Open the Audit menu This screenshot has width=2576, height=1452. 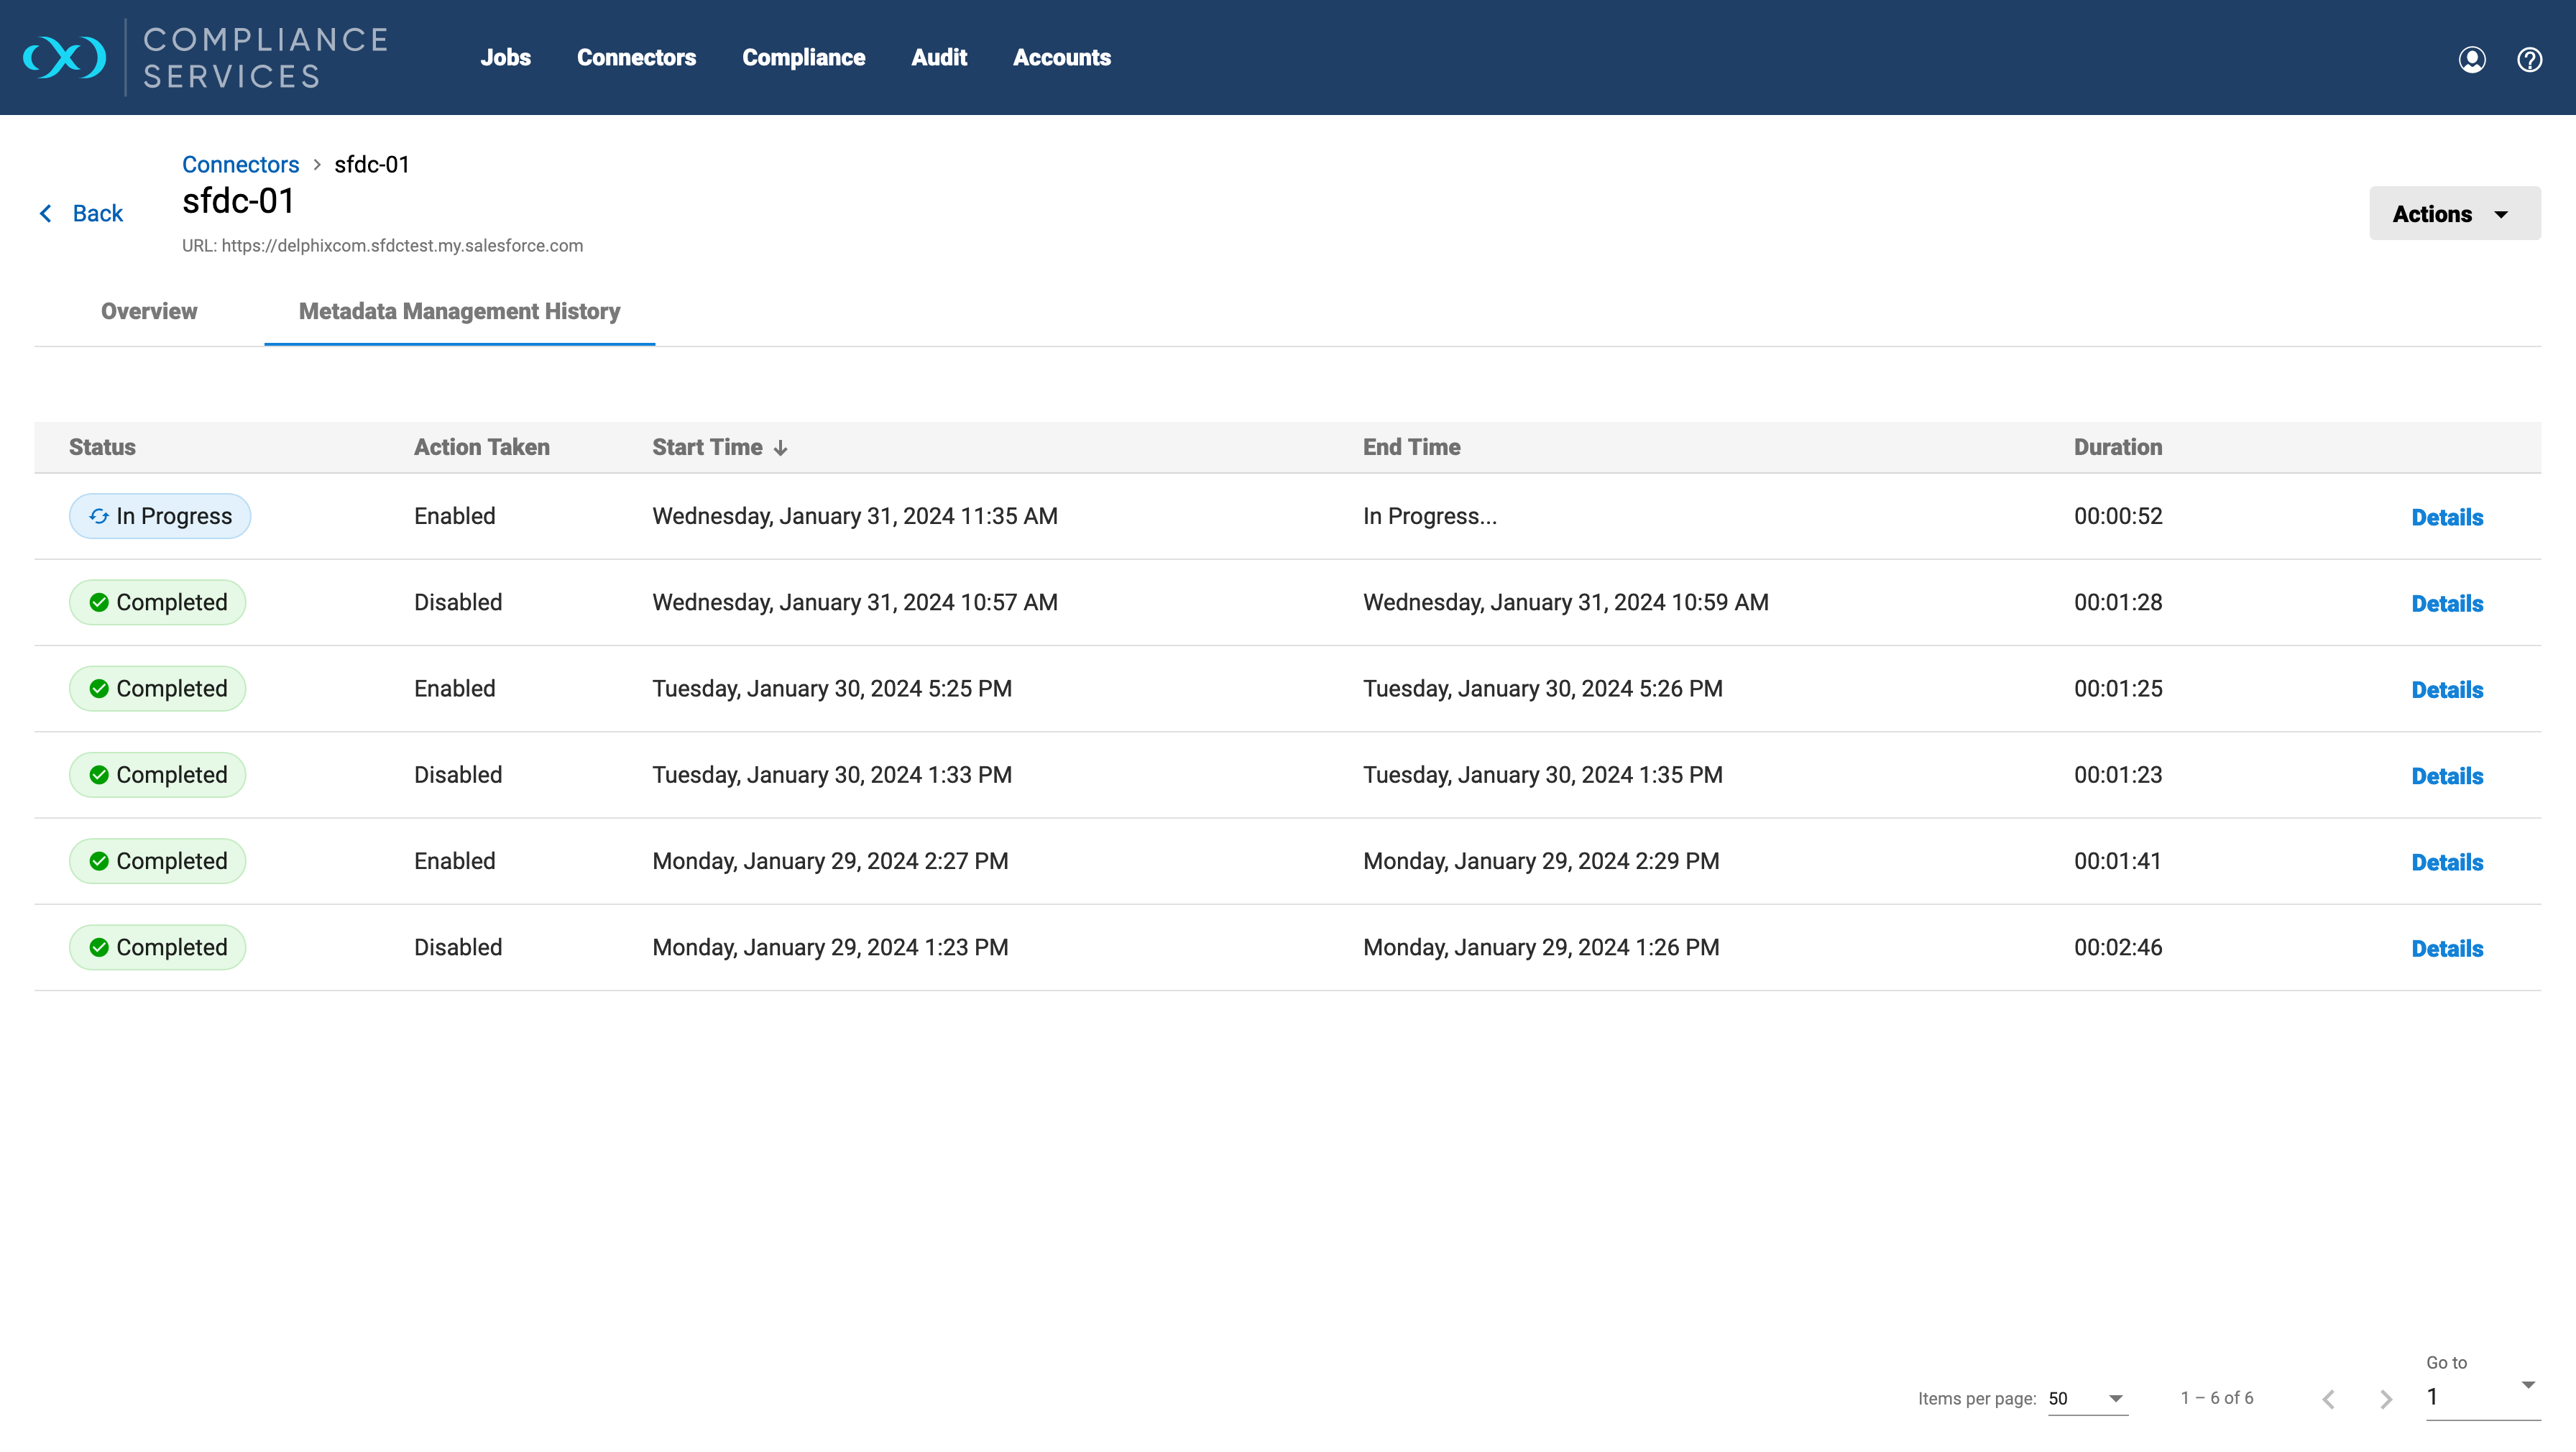coord(939,58)
